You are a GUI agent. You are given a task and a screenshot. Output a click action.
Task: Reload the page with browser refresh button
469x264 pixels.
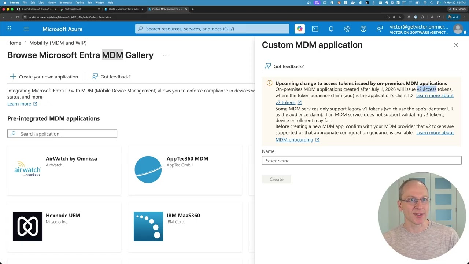pyautogui.click(x=17, y=17)
